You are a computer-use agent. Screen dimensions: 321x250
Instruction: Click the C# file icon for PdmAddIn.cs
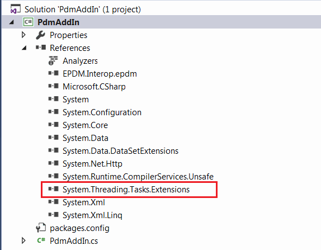tap(41, 240)
